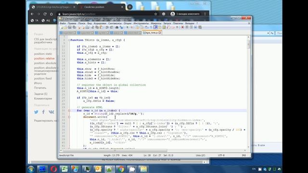
Task: Click the АЦ bookmark in Chrome bookmarks bar
Action: pyautogui.click(x=46, y=20)
